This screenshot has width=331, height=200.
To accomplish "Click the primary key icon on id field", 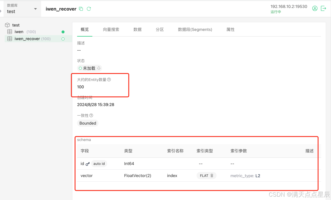I will (88, 164).
